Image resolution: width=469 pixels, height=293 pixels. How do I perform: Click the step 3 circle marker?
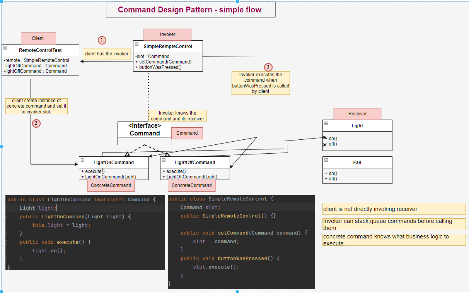268,67
